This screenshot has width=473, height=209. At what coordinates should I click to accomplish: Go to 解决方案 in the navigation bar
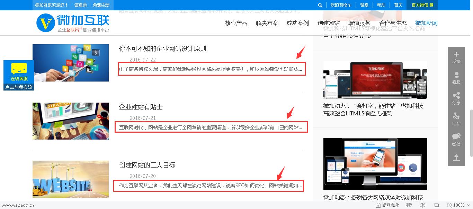click(x=267, y=23)
